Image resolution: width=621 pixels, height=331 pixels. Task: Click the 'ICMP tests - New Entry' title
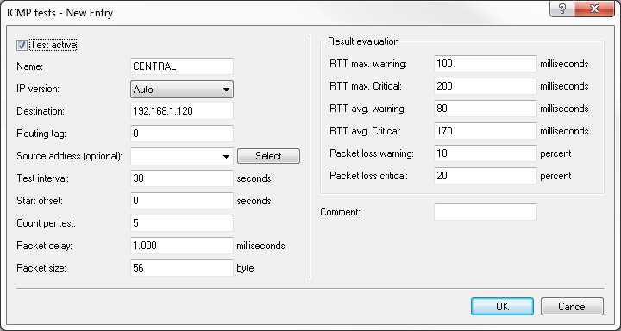pos(60,13)
